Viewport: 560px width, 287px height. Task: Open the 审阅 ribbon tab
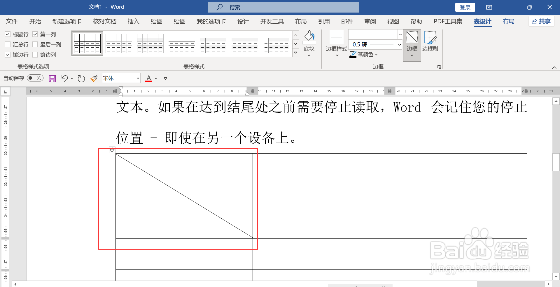pos(370,21)
